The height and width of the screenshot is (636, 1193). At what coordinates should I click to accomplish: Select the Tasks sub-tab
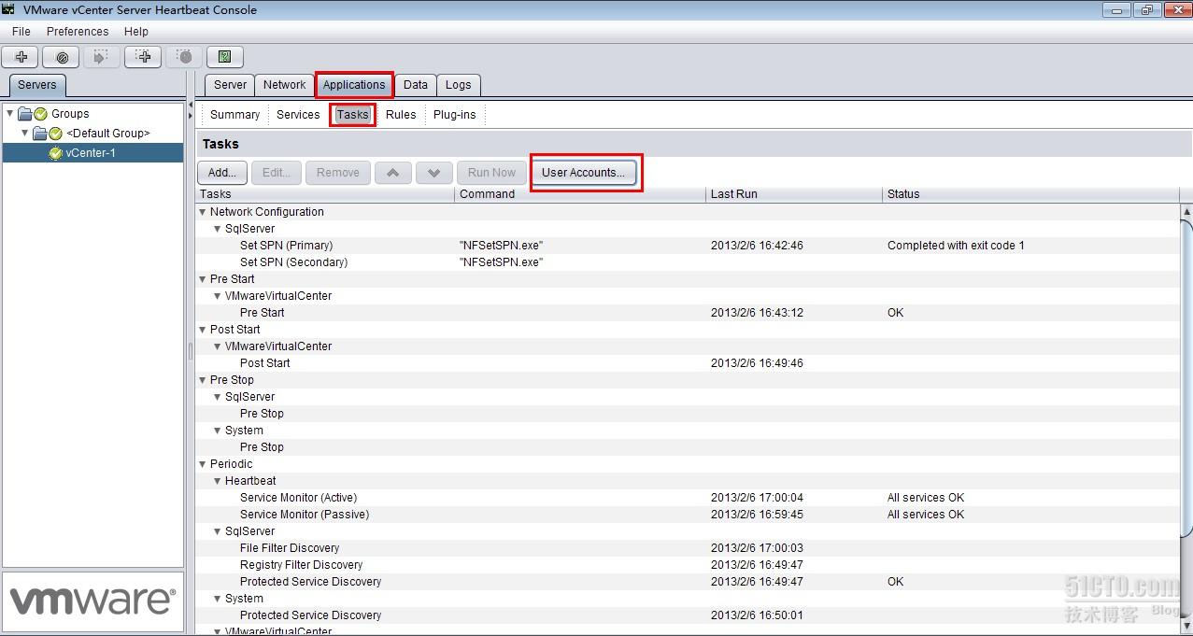pos(353,115)
